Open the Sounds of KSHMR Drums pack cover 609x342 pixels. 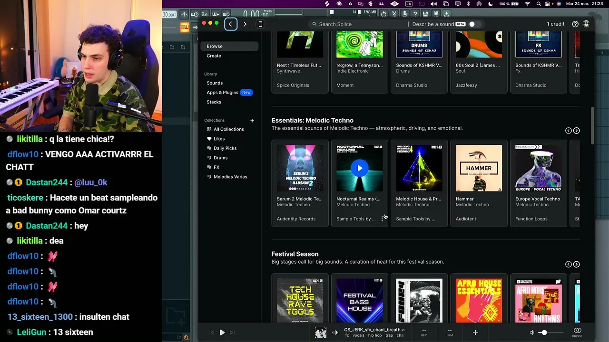tap(419, 45)
